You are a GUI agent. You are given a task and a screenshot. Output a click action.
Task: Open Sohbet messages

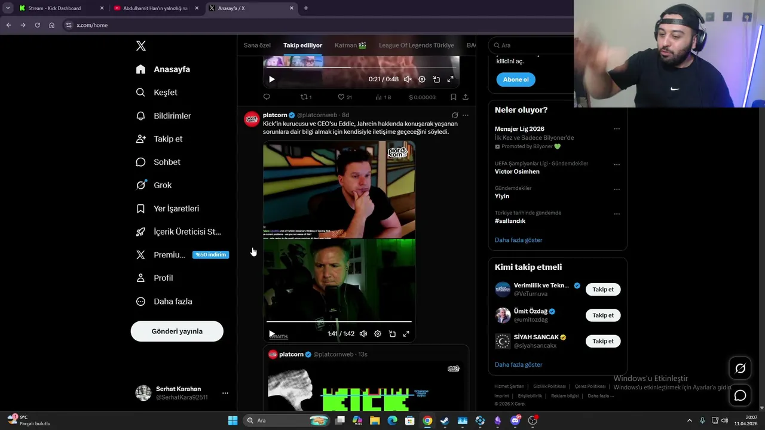click(x=158, y=162)
